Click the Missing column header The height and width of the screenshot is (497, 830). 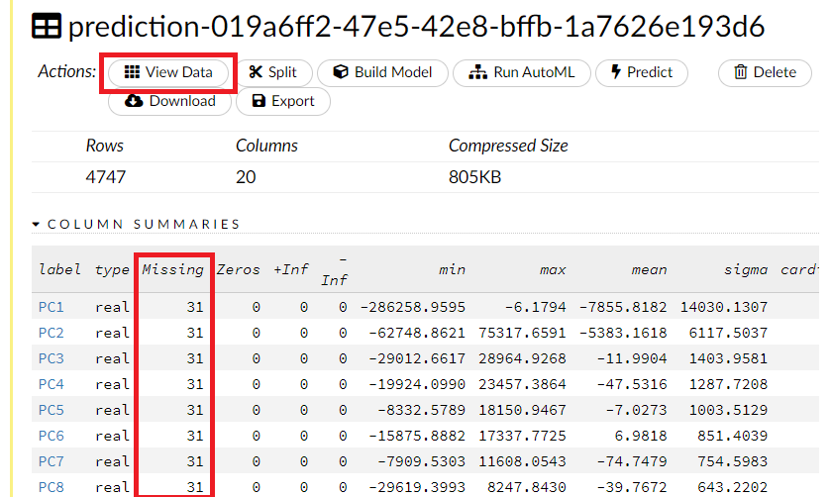coord(172,269)
